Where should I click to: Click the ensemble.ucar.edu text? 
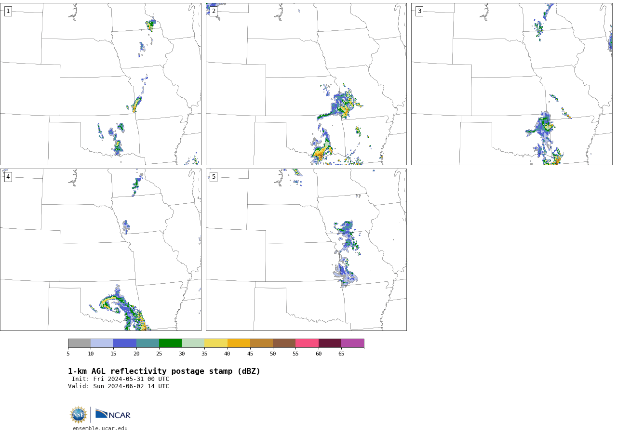(x=100, y=429)
